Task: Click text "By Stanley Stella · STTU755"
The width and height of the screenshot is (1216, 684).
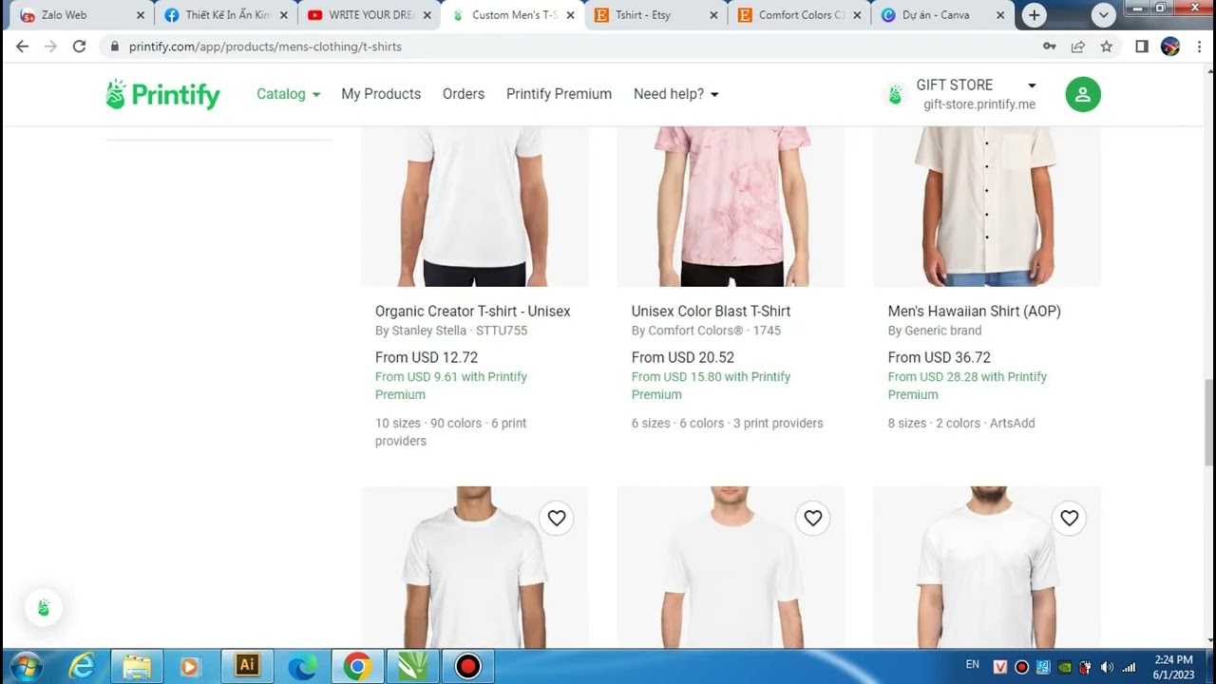Action: 451,331
